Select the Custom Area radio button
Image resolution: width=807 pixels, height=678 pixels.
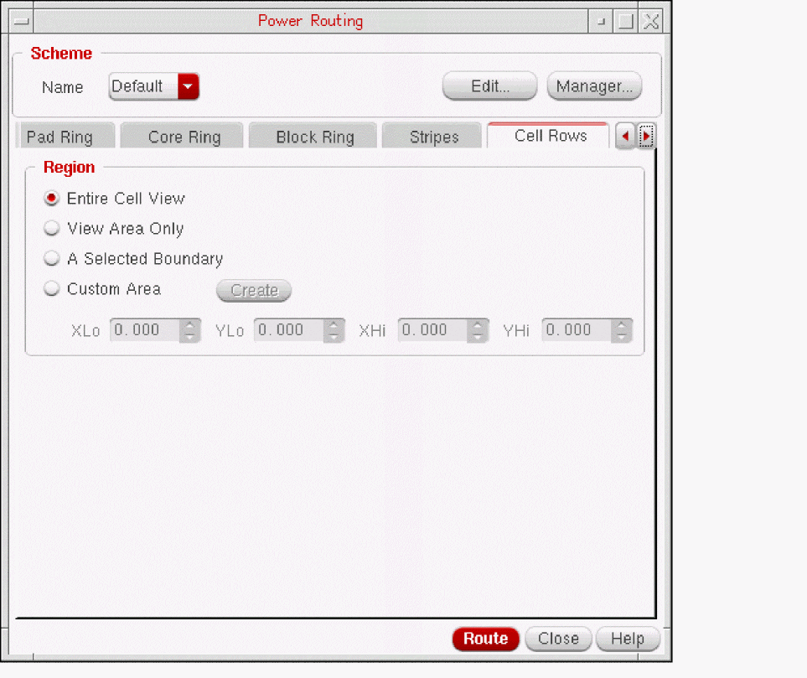pyautogui.click(x=51, y=288)
